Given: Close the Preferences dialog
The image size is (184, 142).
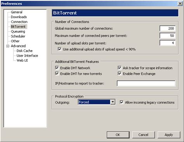Looking at the screenshot, I should pyautogui.click(x=180, y=3).
